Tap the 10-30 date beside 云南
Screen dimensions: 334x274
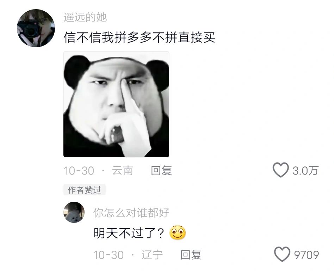[79, 171]
